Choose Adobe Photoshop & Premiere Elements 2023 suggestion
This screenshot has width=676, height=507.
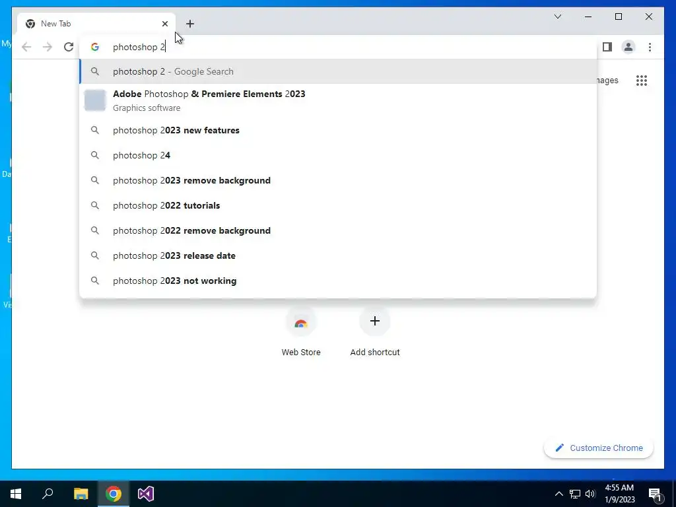tap(339, 100)
